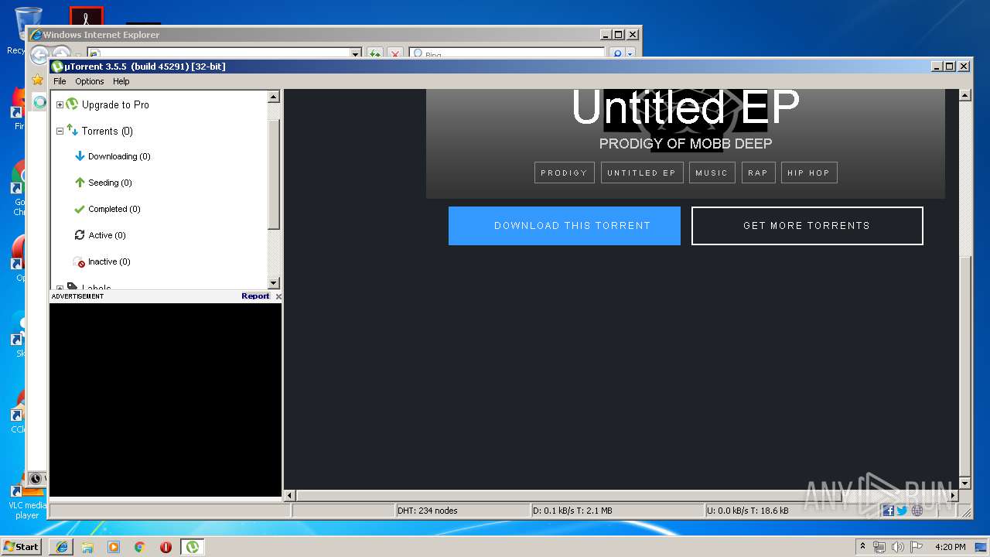Image resolution: width=990 pixels, height=557 pixels.
Task: Click the Internet Explorer Bing search box
Action: [507, 54]
